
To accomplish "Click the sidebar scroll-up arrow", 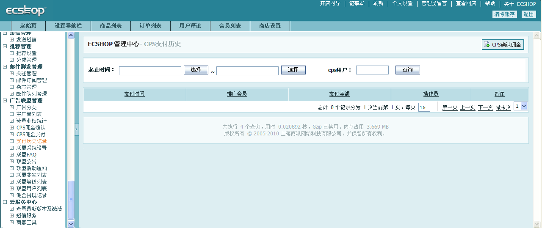I will click(x=71, y=36).
